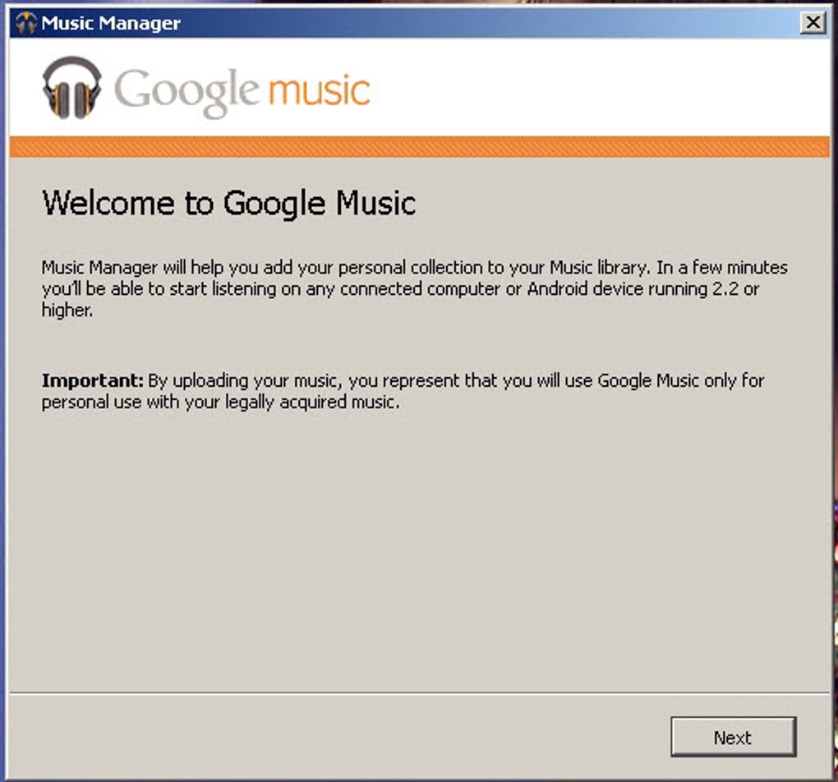Click the Welcome to Google Music heading

[x=228, y=203]
